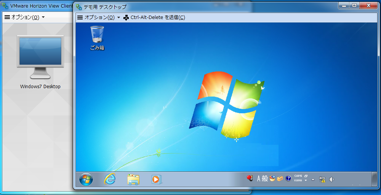
Task: Launch Internet Explorer from the remote taskbar
Action: tap(110, 179)
